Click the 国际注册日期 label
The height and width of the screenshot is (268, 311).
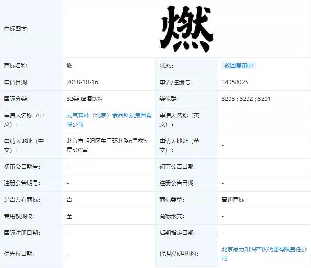click(x=22, y=233)
